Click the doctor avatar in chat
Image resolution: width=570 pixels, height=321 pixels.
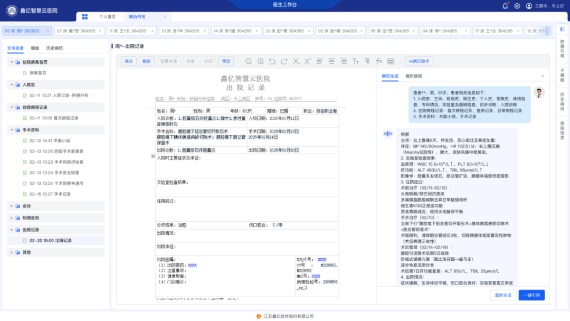[539, 92]
